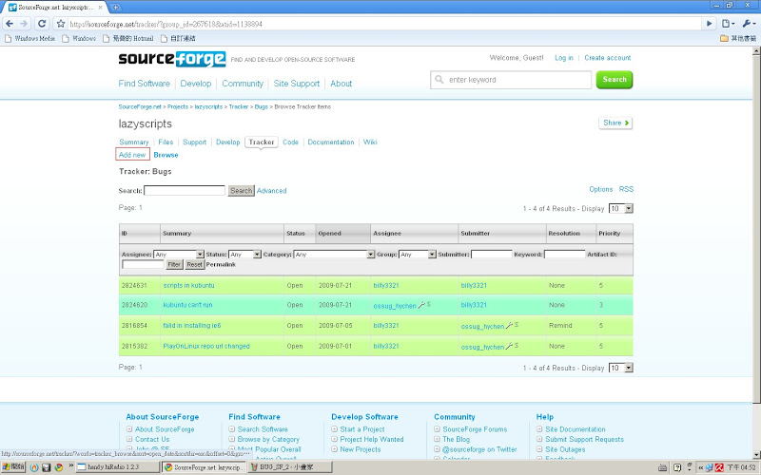The height and width of the screenshot is (475, 761).
Task: Bookmark this page with the star icon
Action: tap(60, 23)
